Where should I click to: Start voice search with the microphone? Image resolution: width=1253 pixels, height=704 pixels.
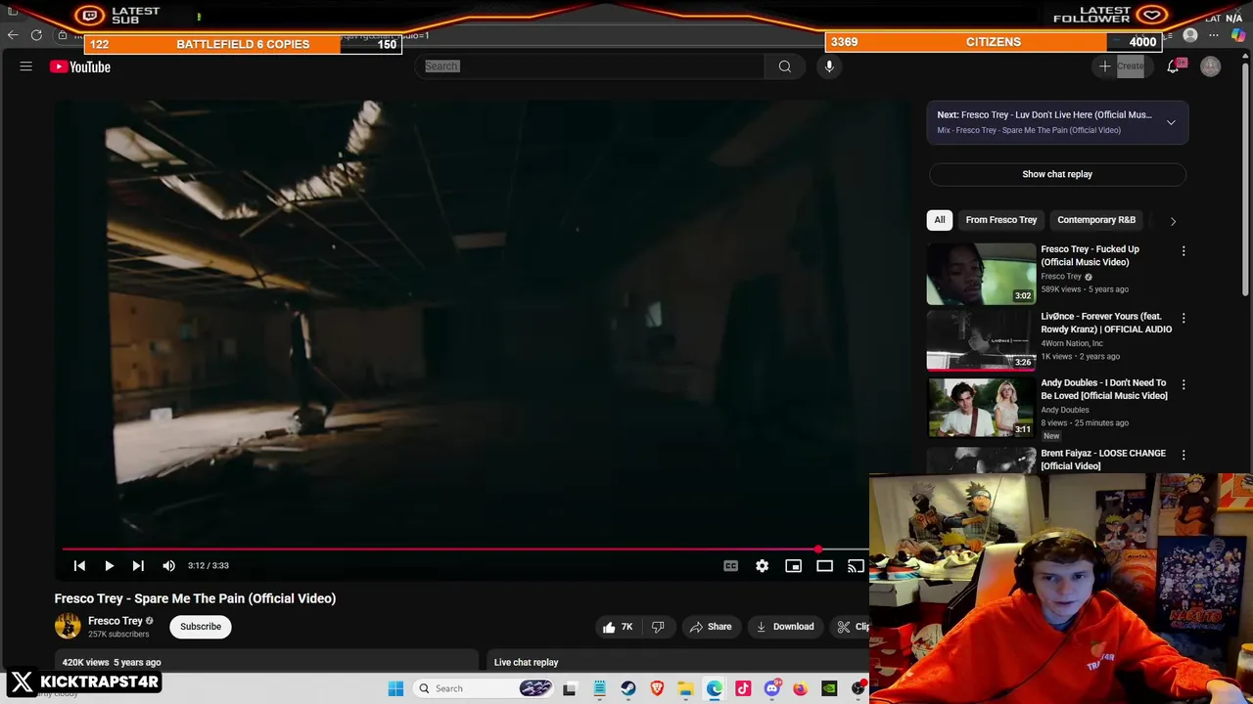tap(829, 66)
